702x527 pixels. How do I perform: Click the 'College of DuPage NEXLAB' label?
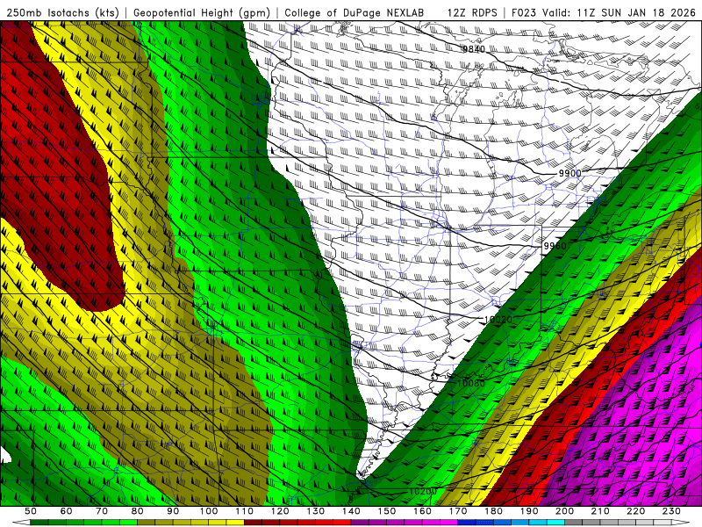[355, 12]
